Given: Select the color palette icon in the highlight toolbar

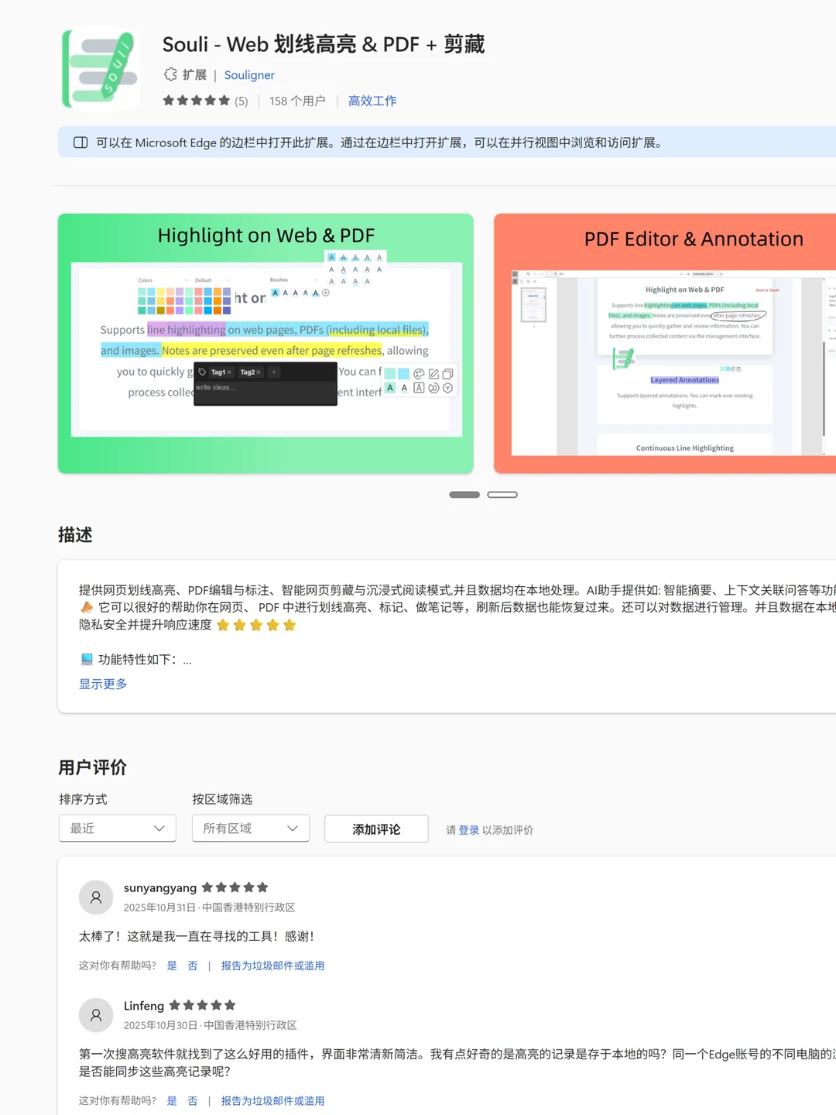Looking at the screenshot, I should [419, 373].
